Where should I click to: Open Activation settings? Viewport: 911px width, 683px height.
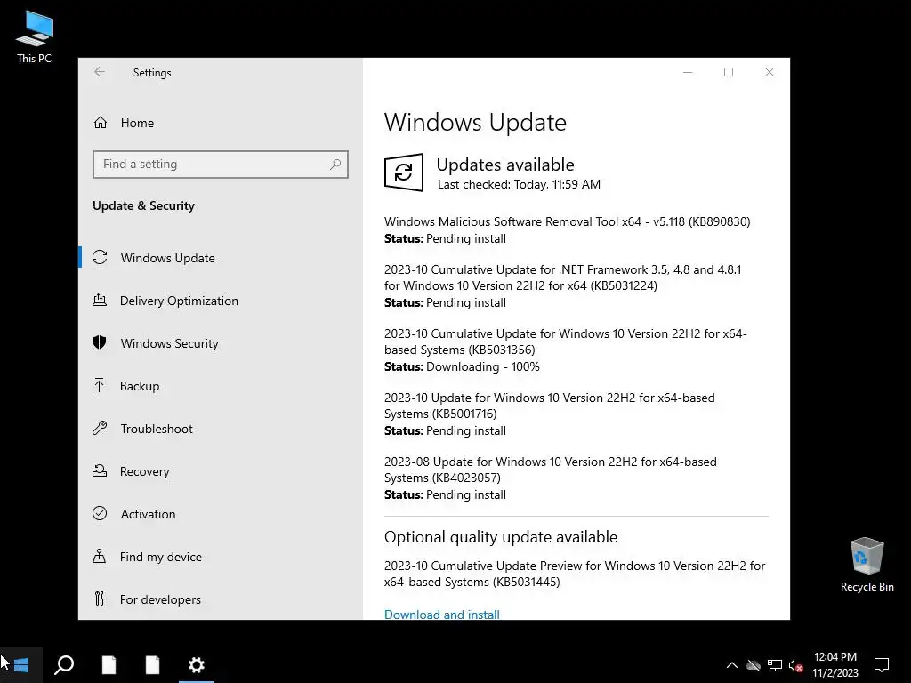pos(148,514)
